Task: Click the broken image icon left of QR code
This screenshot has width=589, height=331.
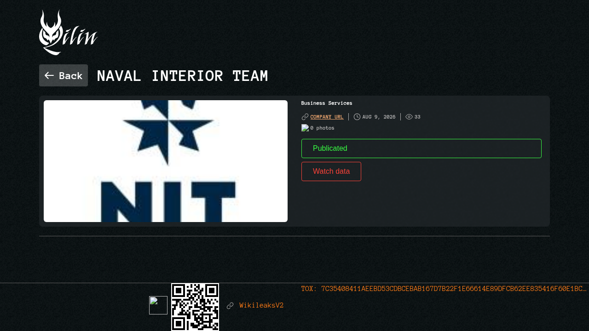Action: coord(158,305)
